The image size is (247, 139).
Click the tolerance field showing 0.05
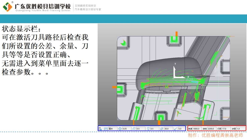coord(127,129)
